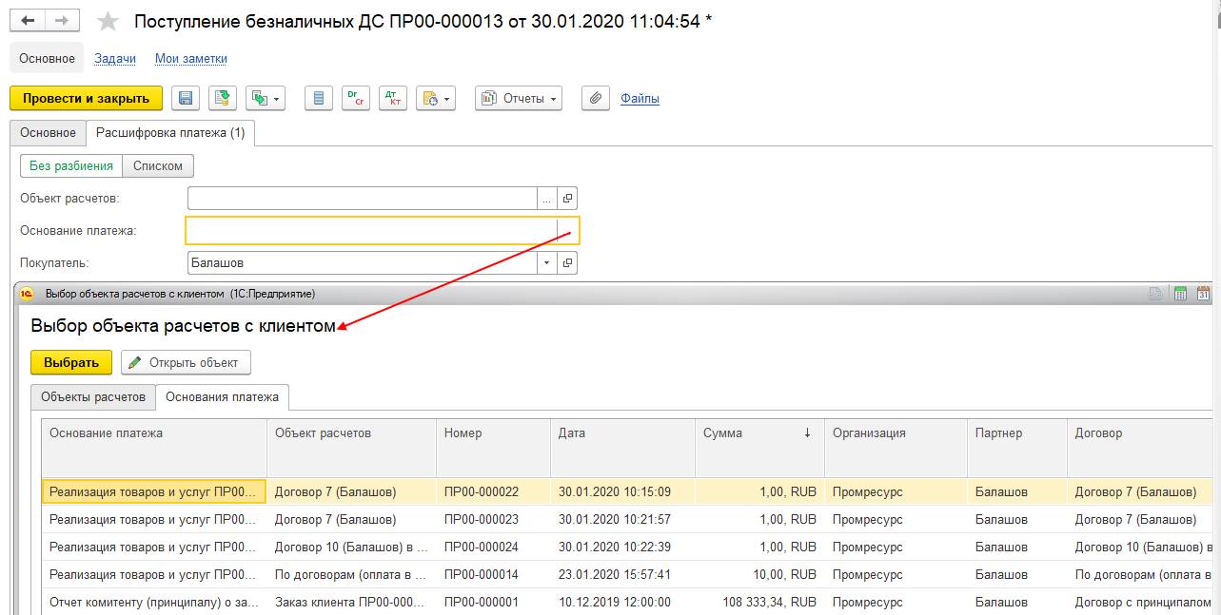Open the Мои заметки link

pyautogui.click(x=191, y=58)
